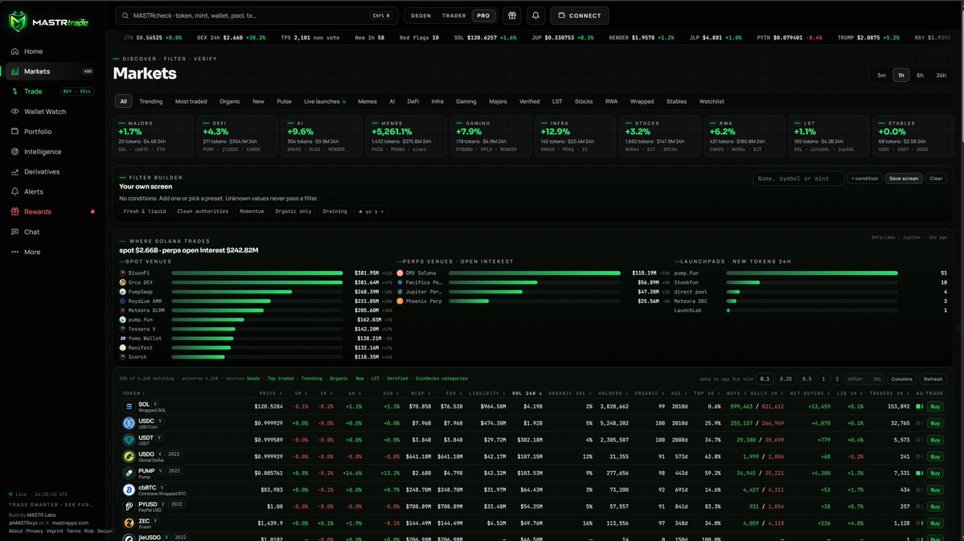The width and height of the screenshot is (964, 541).
Task: Open Rewards via its red gift icon
Action: [x=14, y=211]
